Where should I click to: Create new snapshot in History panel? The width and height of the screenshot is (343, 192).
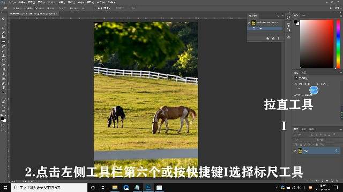[273, 38]
